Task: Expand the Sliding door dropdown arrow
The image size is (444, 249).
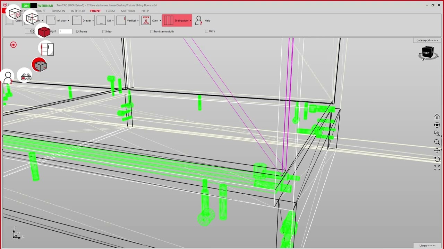Action: pyautogui.click(x=190, y=21)
